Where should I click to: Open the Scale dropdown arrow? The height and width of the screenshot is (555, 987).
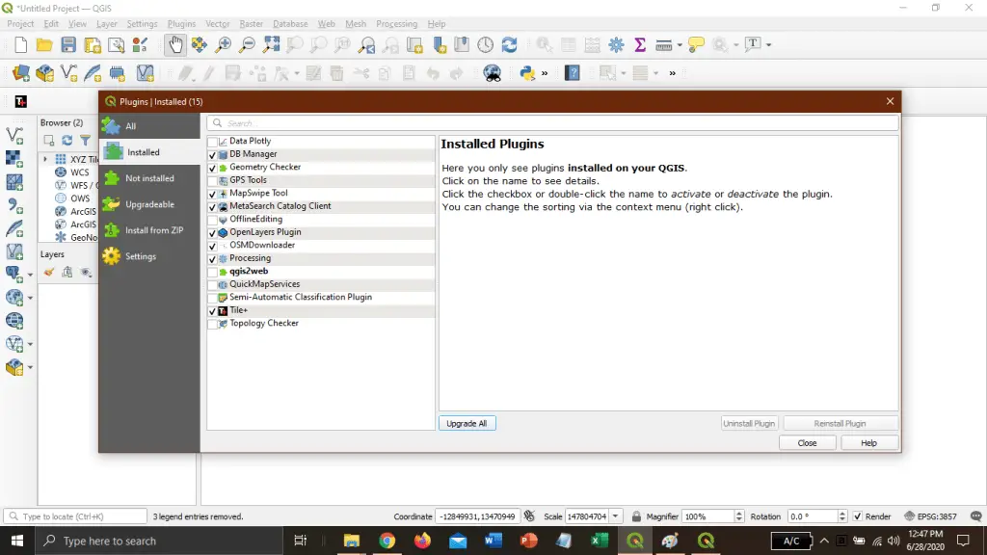(x=616, y=516)
